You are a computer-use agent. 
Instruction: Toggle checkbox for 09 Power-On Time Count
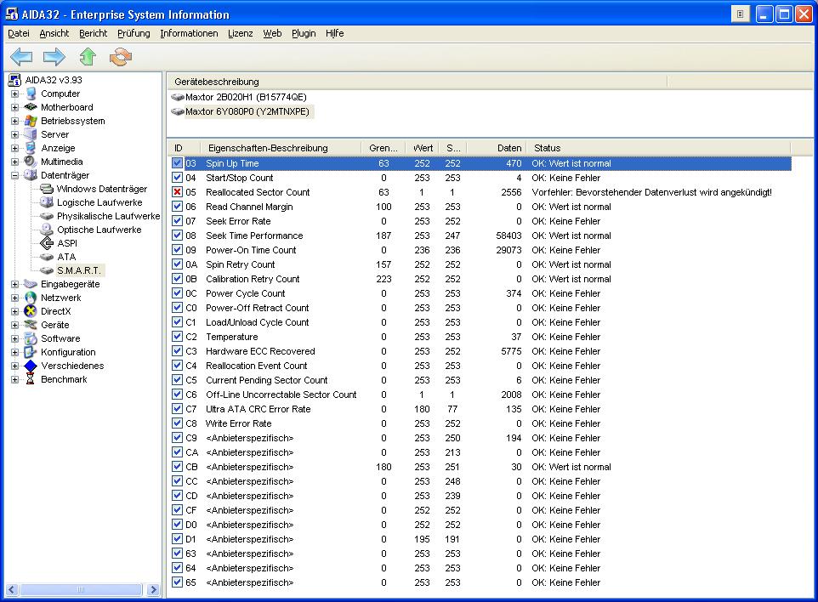click(178, 250)
